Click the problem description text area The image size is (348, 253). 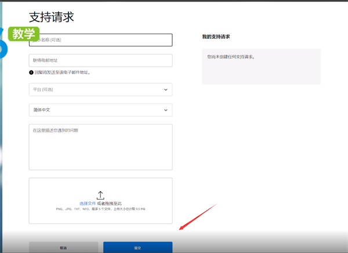pos(100,147)
